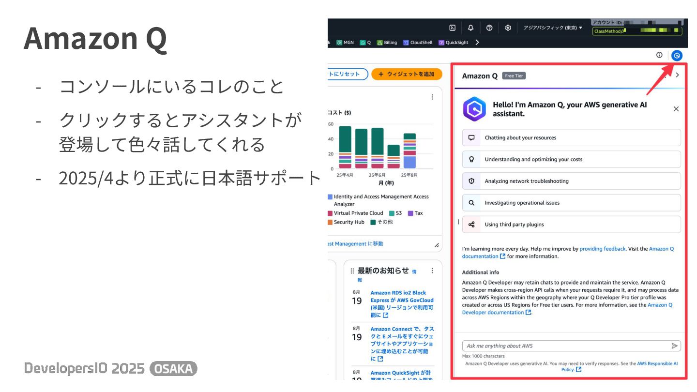
Task: Open the Amazon Q Developer documentation link
Action: click(x=497, y=313)
